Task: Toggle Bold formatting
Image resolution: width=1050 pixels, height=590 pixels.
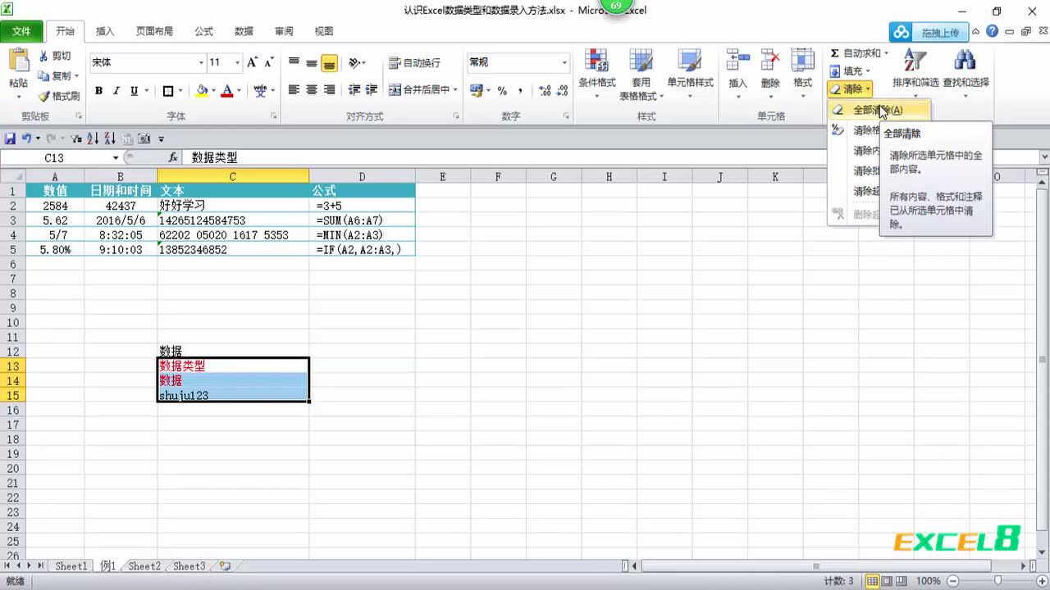Action: point(98,91)
